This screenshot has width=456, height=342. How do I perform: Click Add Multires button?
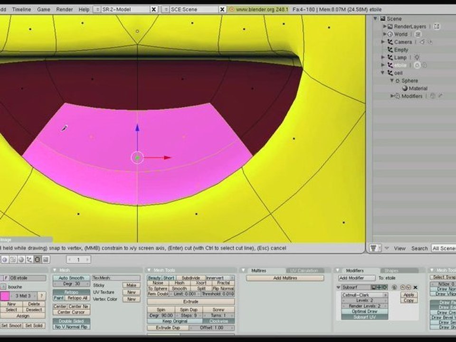coord(285,278)
